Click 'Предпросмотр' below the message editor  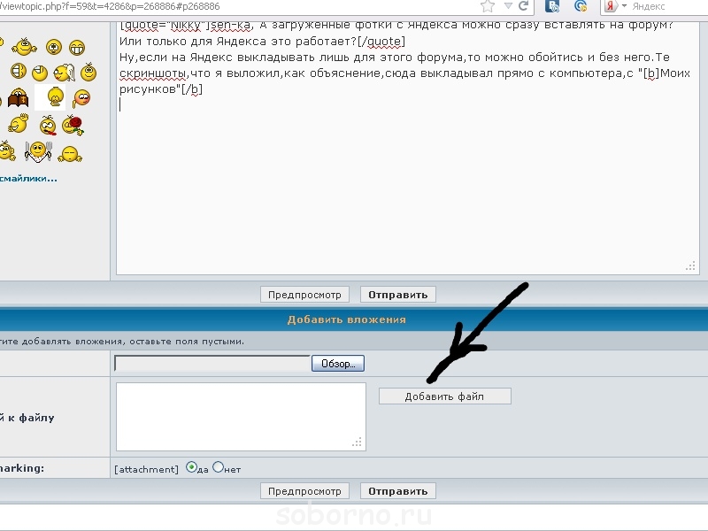coord(304,295)
